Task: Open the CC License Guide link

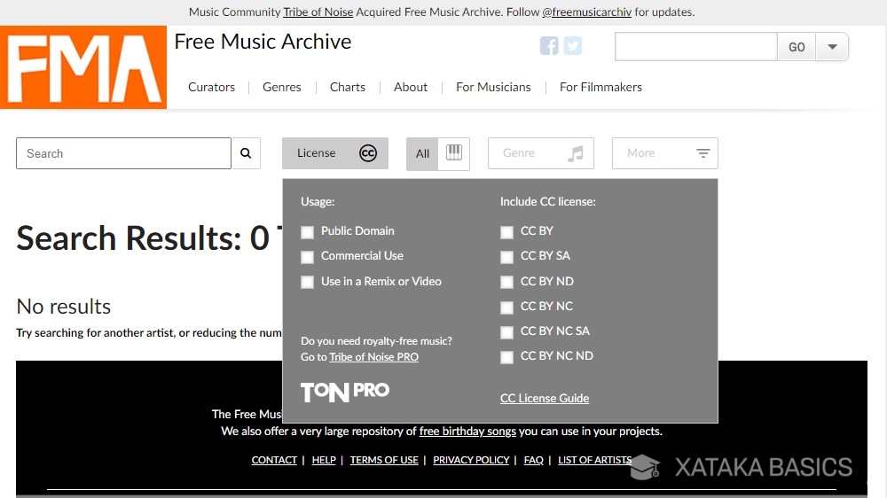Action: [x=545, y=398]
